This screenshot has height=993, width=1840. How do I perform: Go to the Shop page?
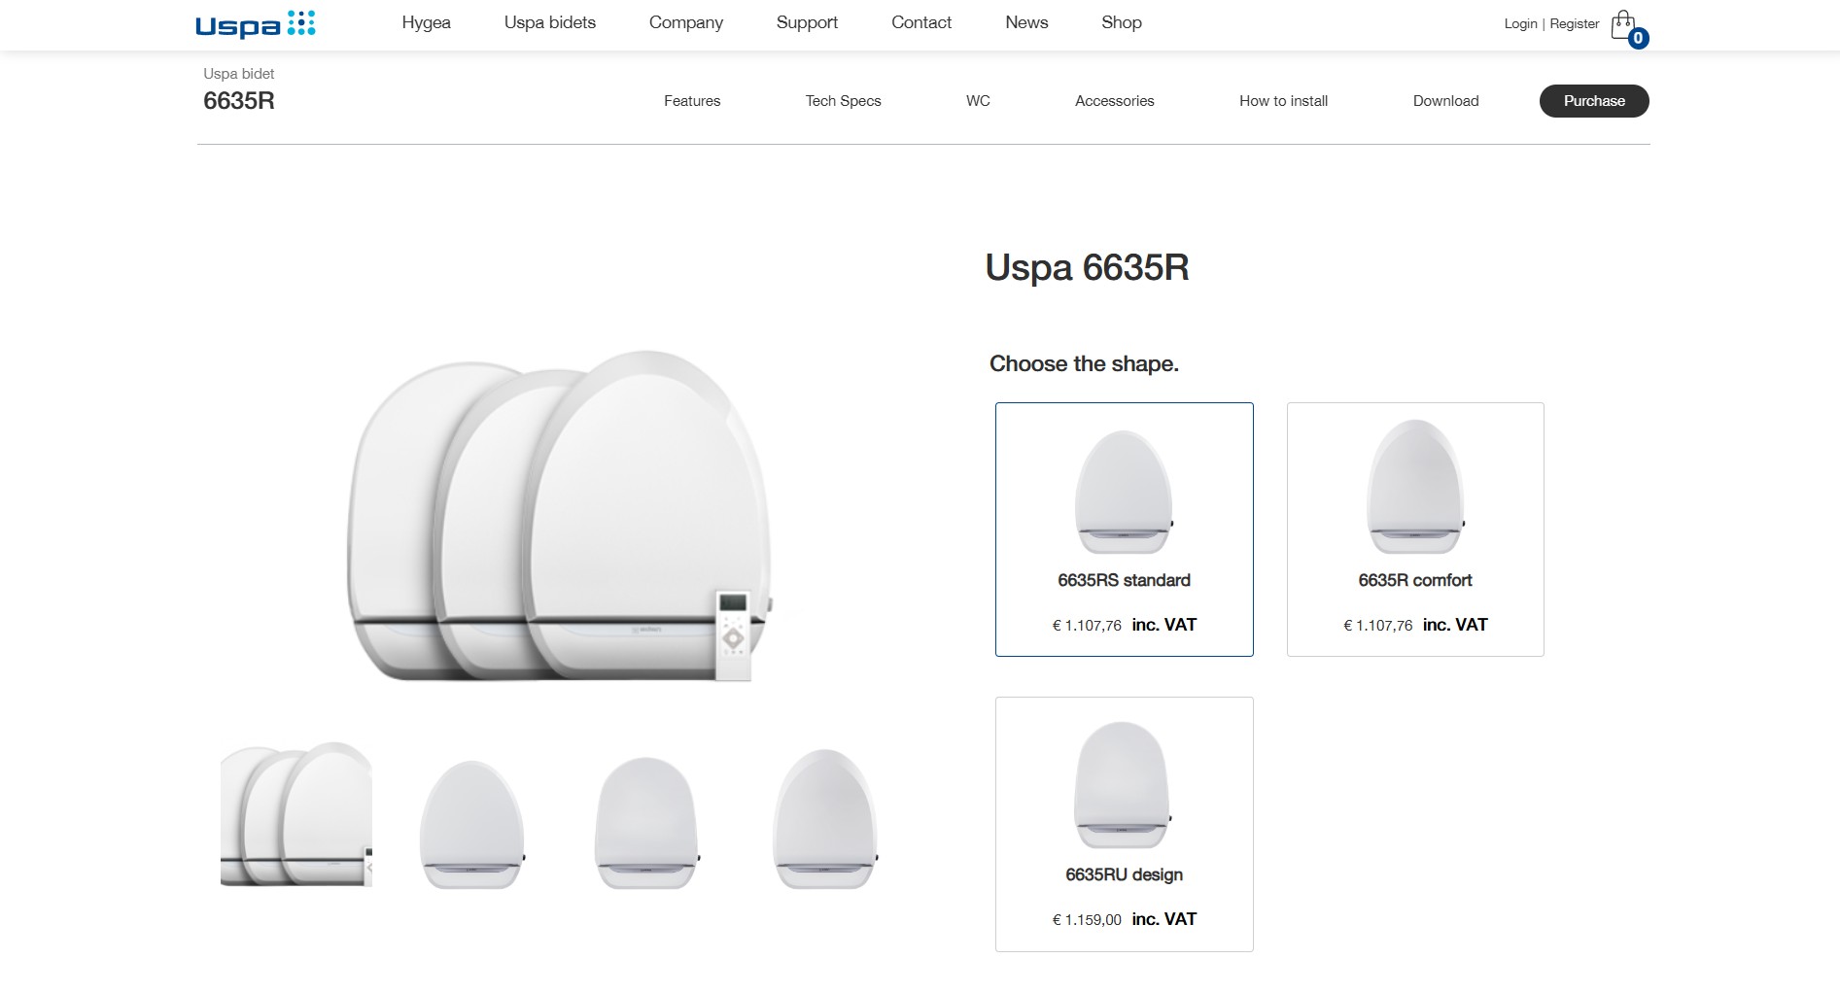point(1122,22)
